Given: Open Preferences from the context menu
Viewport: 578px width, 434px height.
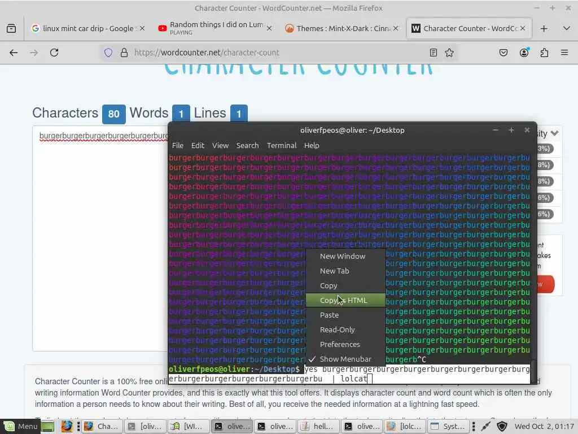Looking at the screenshot, I should (x=345, y=344).
